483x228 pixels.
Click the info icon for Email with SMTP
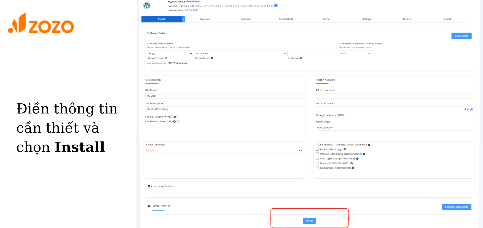pos(352,163)
